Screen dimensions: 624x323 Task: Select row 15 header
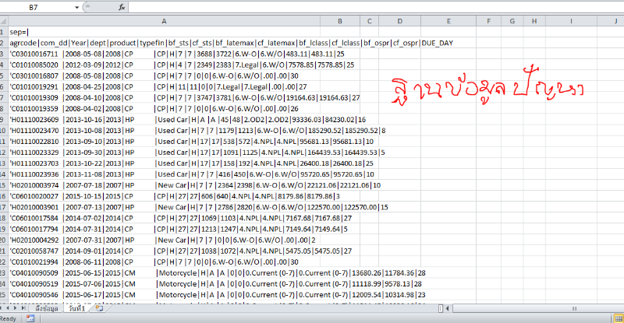pyautogui.click(x=4, y=186)
